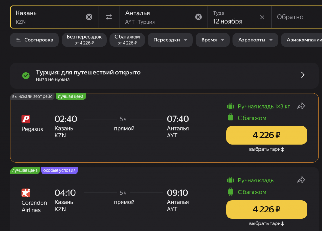Expand the Время dropdown filter
This screenshot has height=231, width=322.
click(x=213, y=40)
